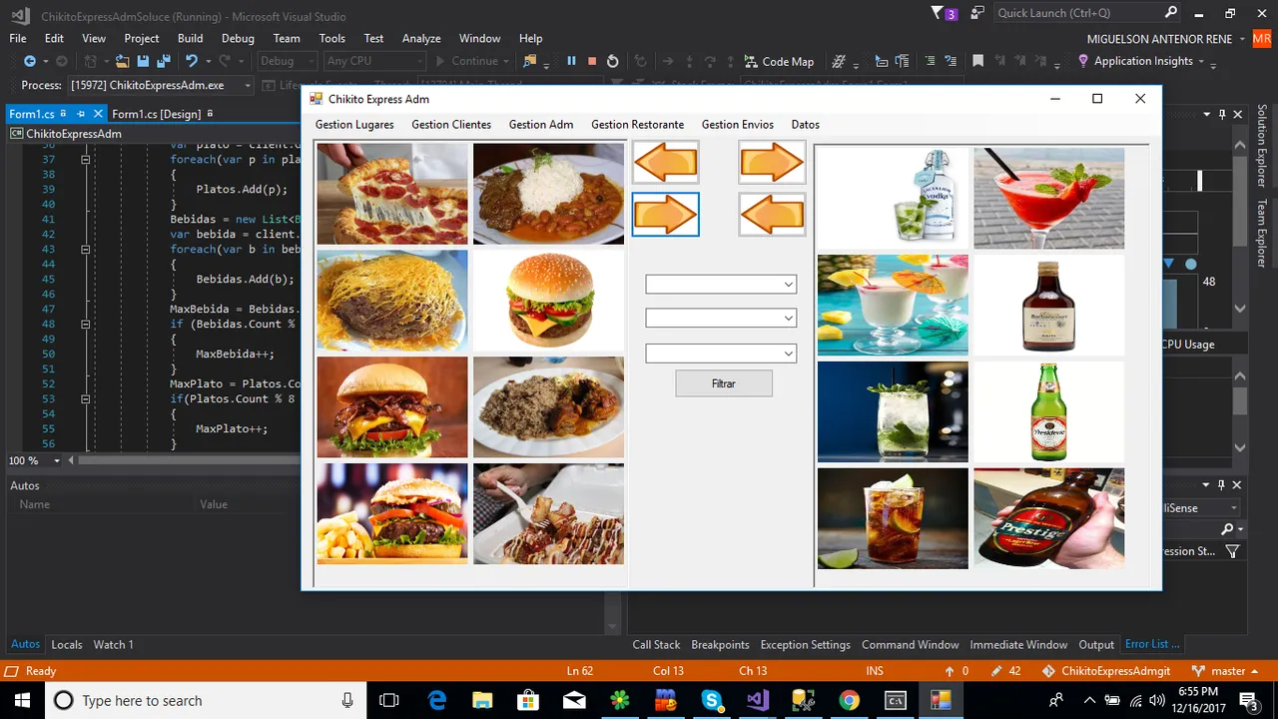The height and width of the screenshot is (719, 1278).
Task: Click top right-pointing arrow beside drinks panel
Action: point(772,162)
